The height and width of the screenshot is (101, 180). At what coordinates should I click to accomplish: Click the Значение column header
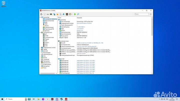pos(79,18)
